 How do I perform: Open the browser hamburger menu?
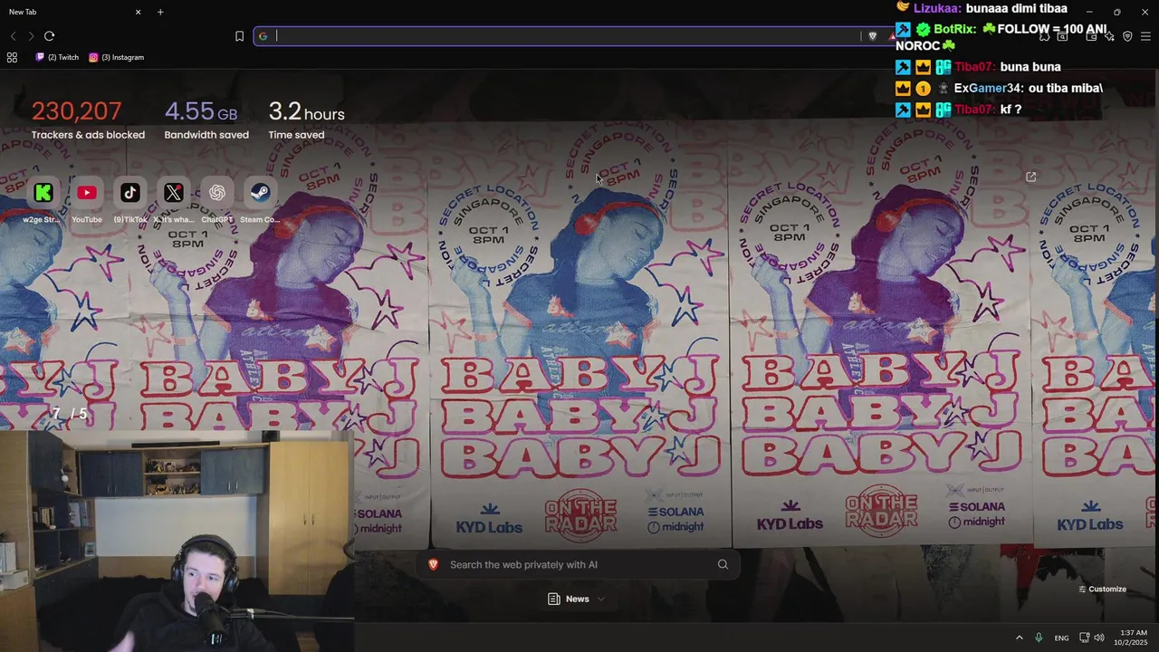tap(1145, 36)
